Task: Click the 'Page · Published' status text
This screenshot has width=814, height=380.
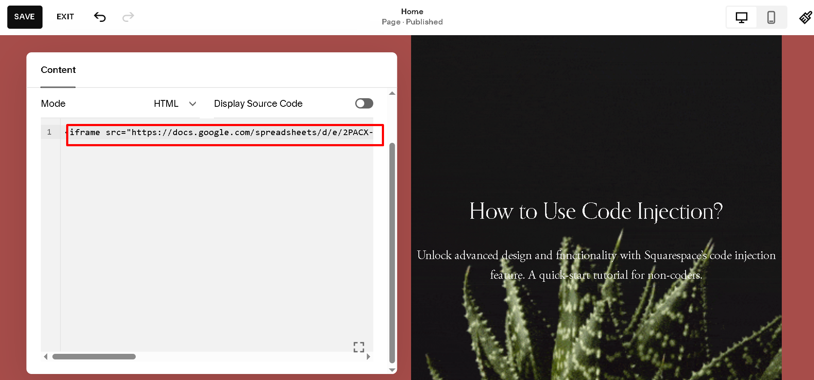Action: (x=412, y=22)
